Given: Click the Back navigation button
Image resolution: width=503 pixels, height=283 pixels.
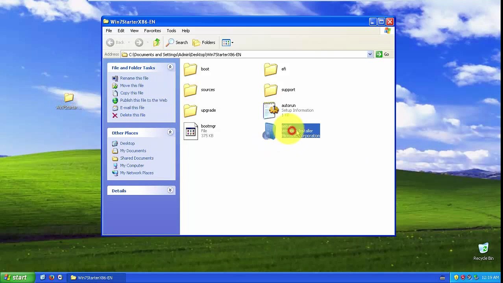Looking at the screenshot, I should 115,42.
